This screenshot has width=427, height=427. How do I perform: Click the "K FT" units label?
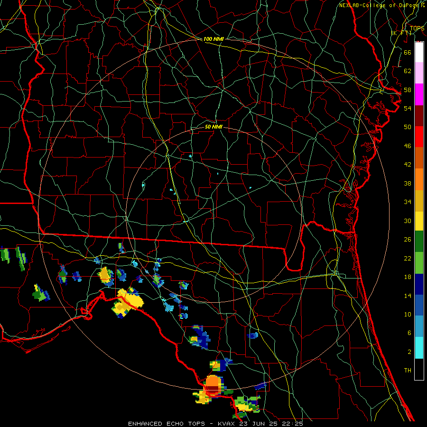pyautogui.click(x=401, y=33)
